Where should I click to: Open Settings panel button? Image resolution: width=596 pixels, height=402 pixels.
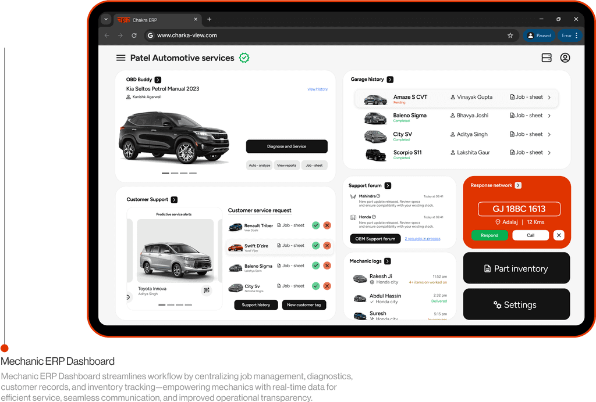(x=516, y=304)
